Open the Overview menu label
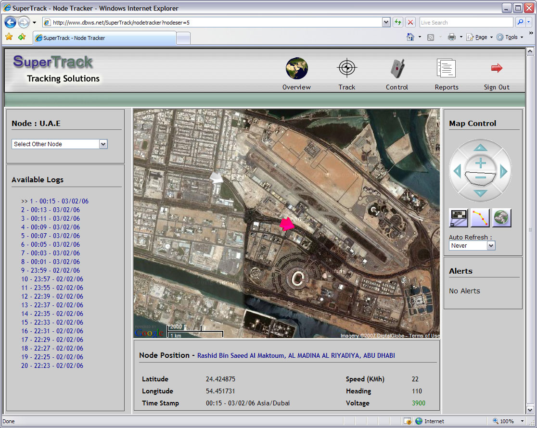Viewport: 537px width, 428px height. [296, 87]
